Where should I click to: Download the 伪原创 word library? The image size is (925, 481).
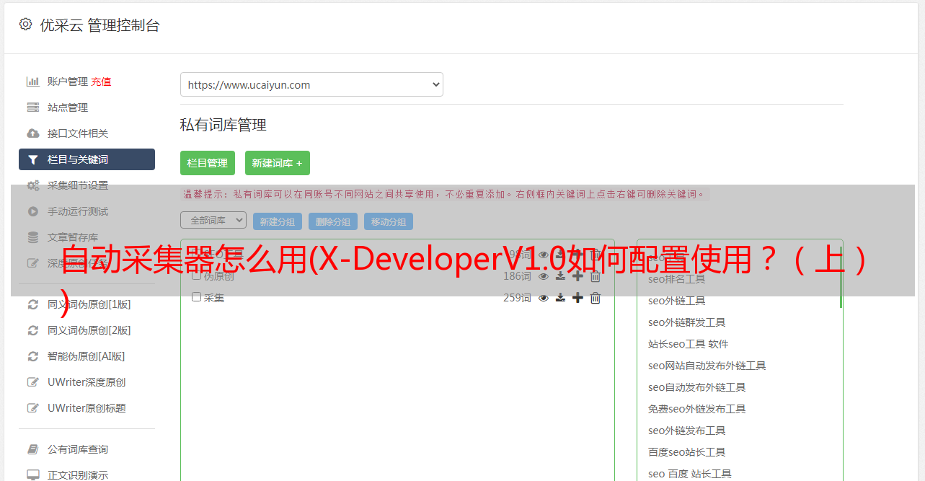pyautogui.click(x=560, y=276)
